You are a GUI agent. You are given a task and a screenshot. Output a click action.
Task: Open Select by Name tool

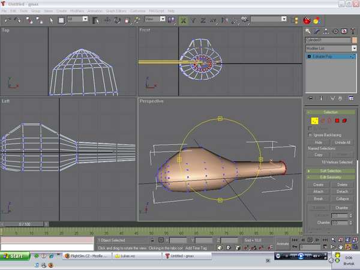[x=96, y=20]
